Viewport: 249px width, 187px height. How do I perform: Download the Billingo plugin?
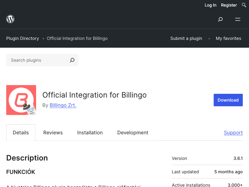click(x=228, y=100)
